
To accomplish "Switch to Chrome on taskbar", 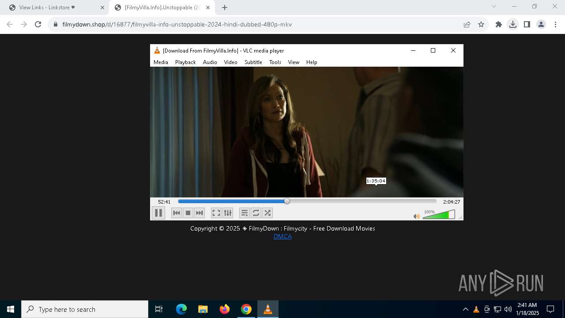I will tap(246, 309).
